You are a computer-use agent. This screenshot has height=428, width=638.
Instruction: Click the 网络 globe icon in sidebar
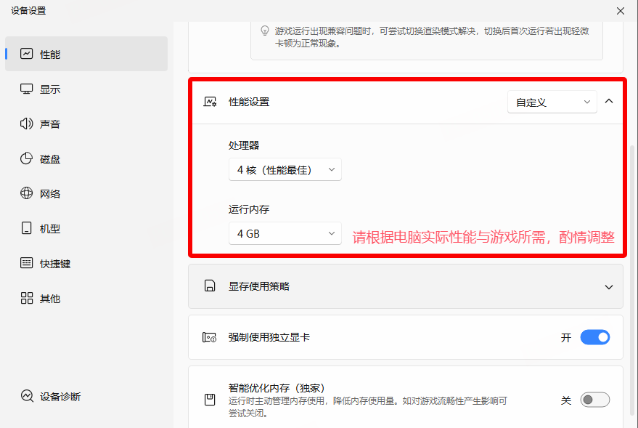pos(27,194)
